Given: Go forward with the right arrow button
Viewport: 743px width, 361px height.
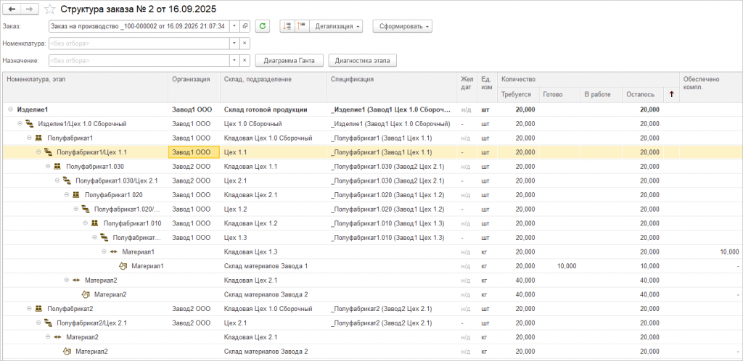Looking at the screenshot, I should click(x=30, y=9).
